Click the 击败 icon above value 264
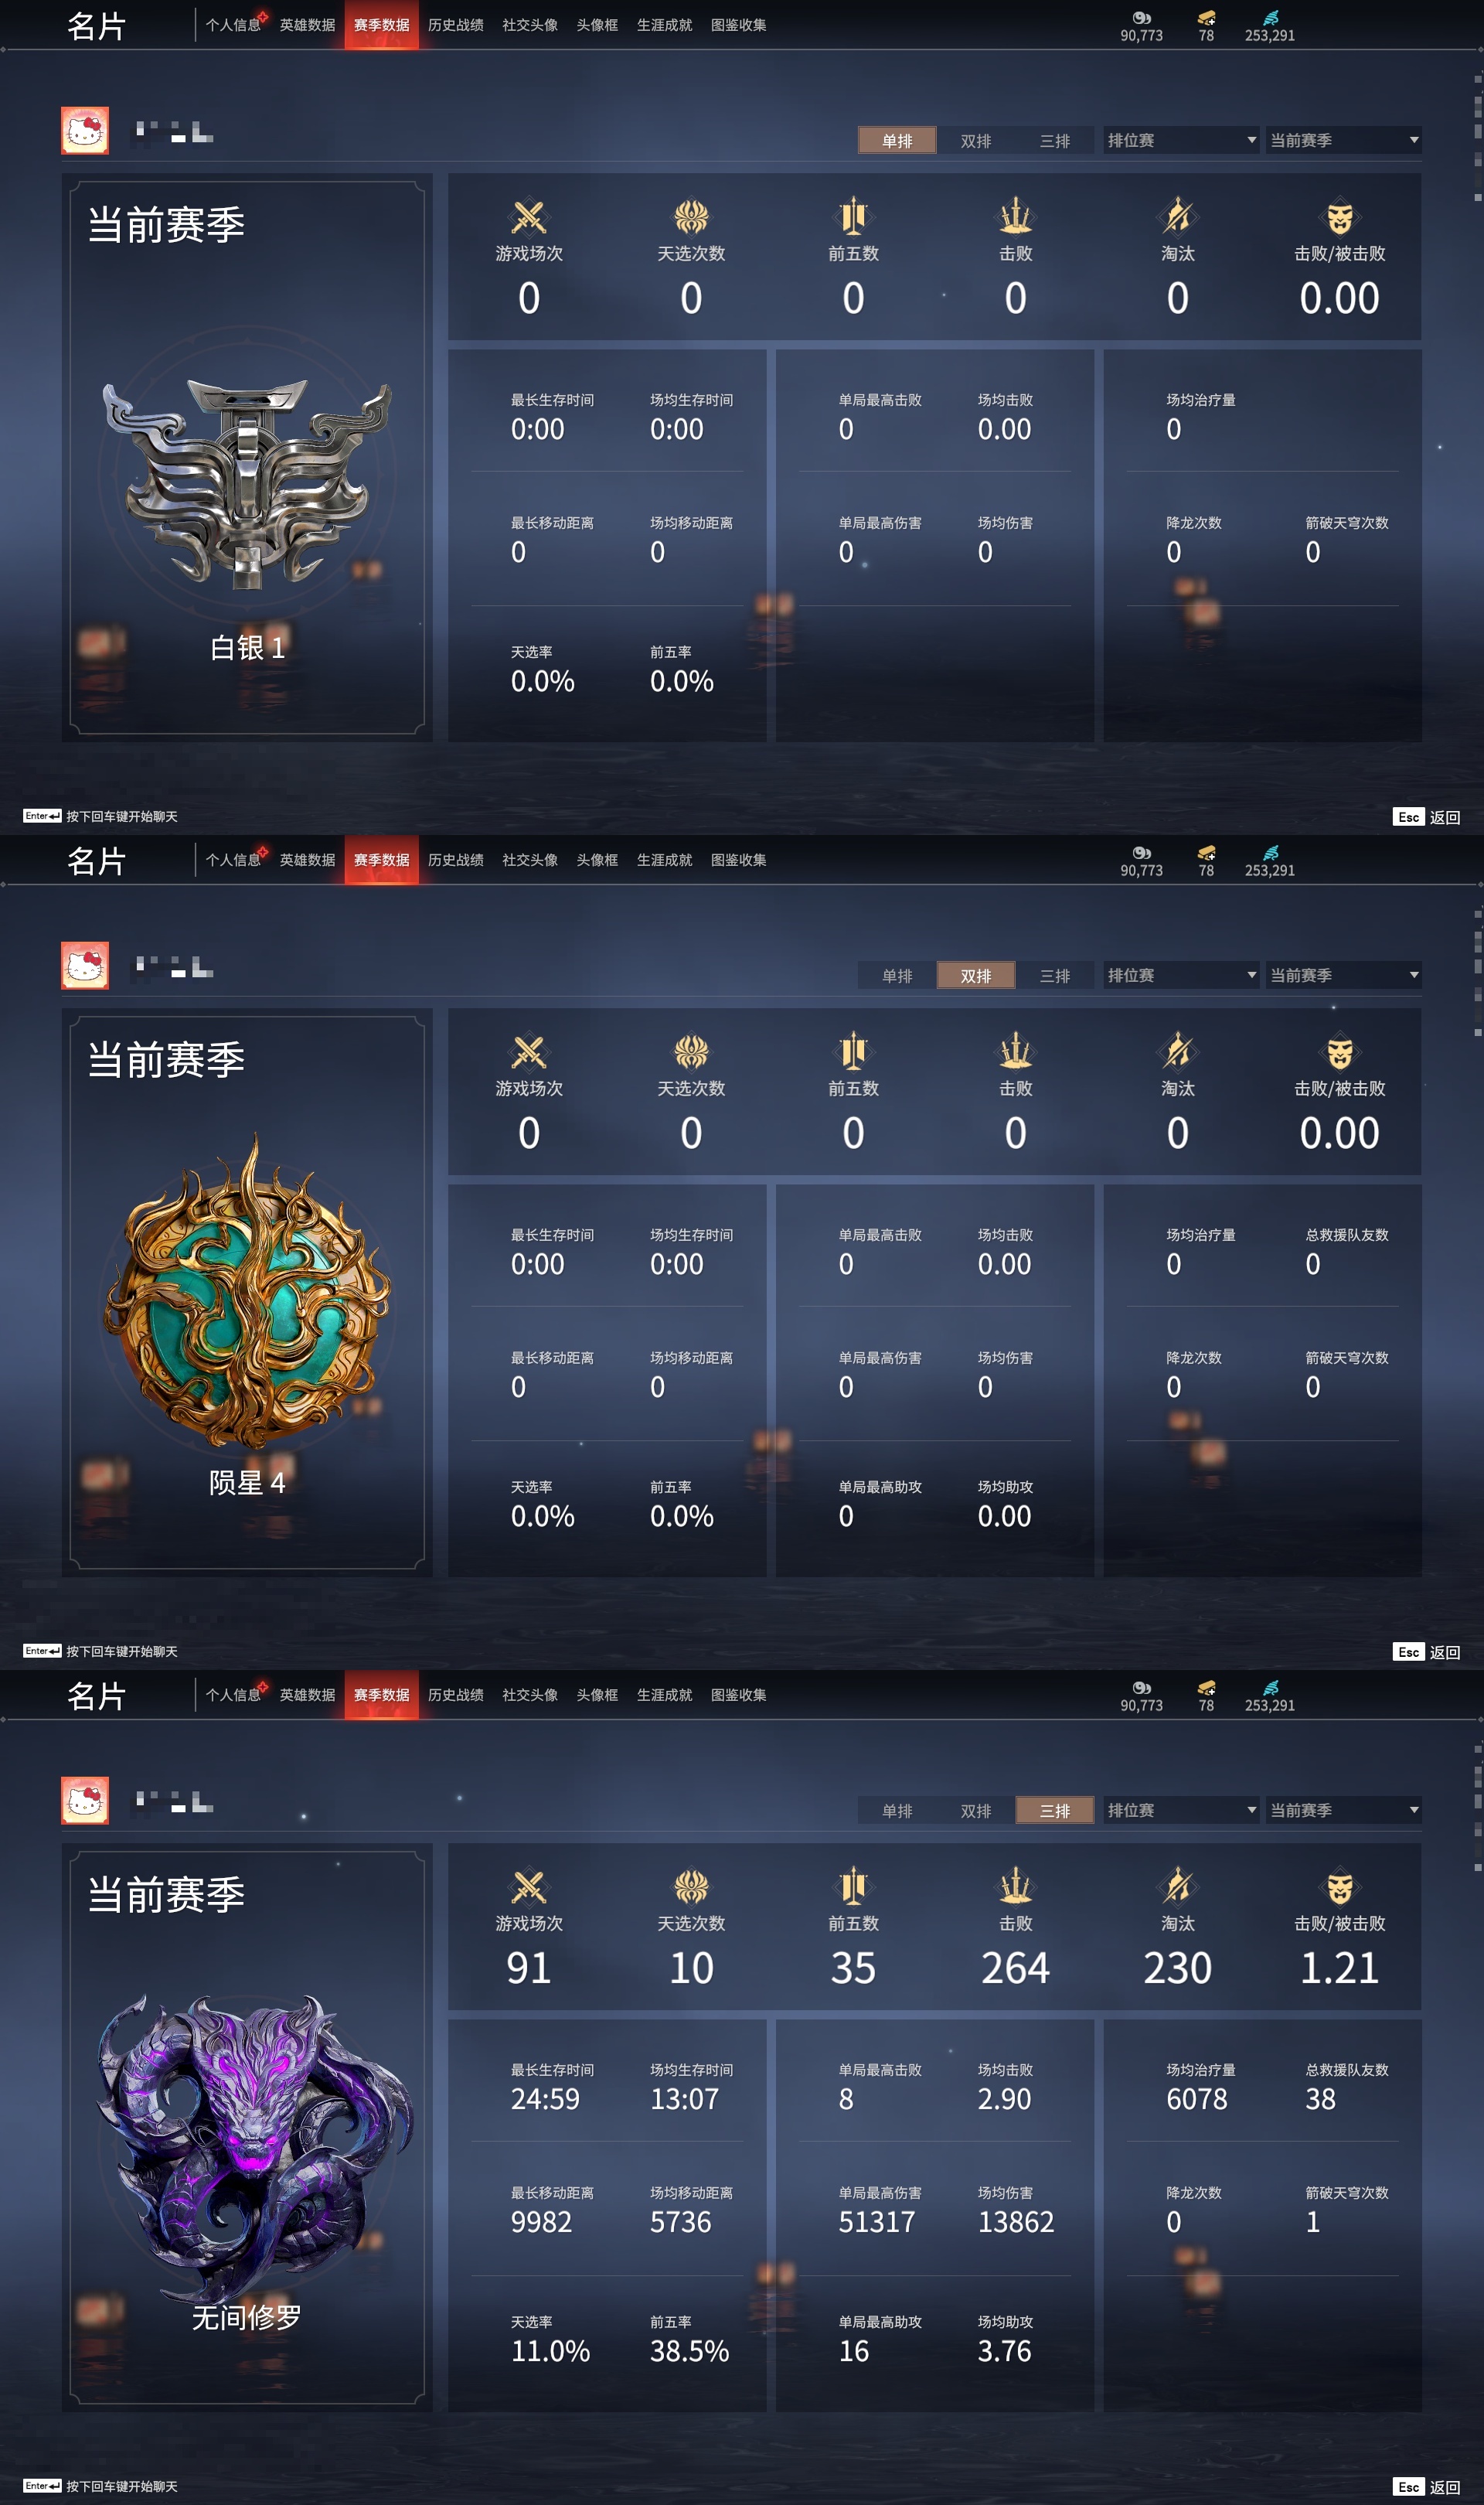This screenshot has width=1484, height=2505. [1015, 1886]
